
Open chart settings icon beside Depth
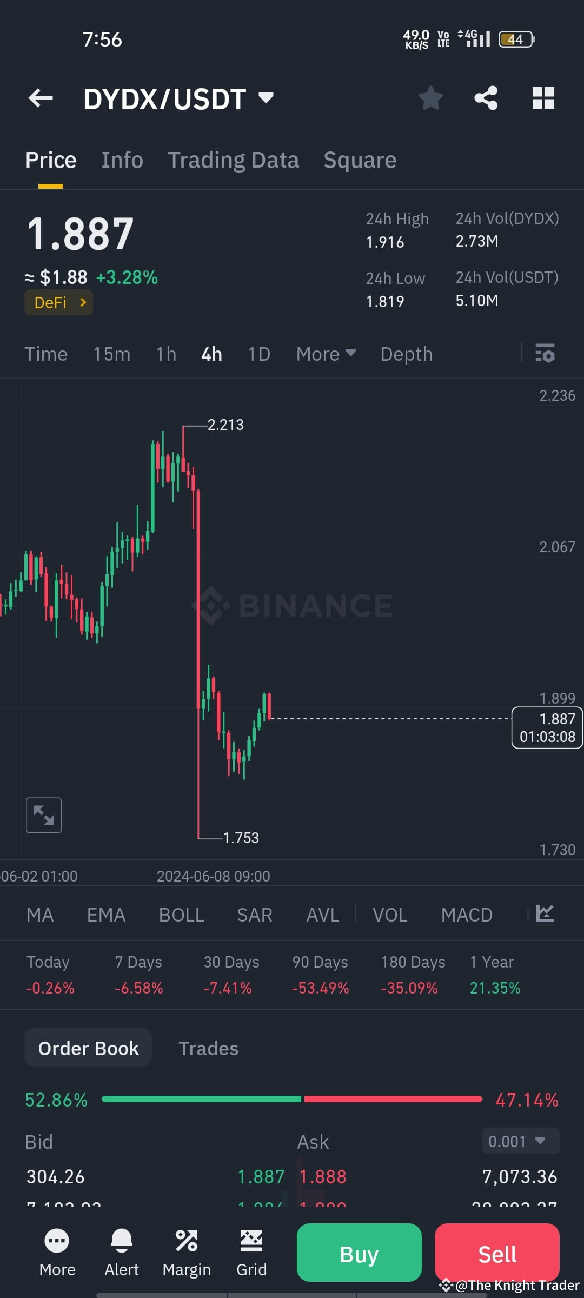(545, 354)
